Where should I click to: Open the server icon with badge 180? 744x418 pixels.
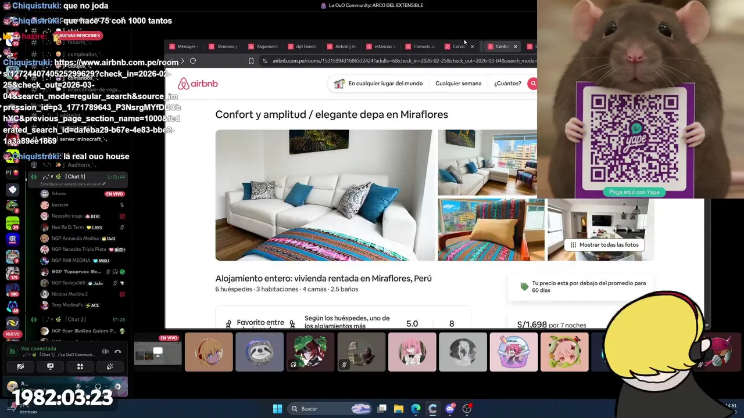tap(12, 290)
